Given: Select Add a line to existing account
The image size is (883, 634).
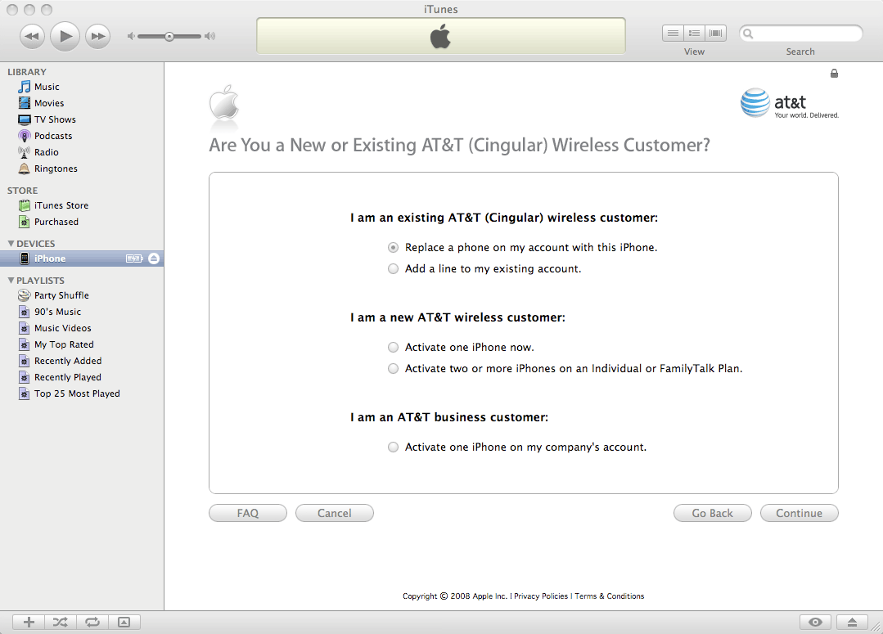Looking at the screenshot, I should (393, 269).
